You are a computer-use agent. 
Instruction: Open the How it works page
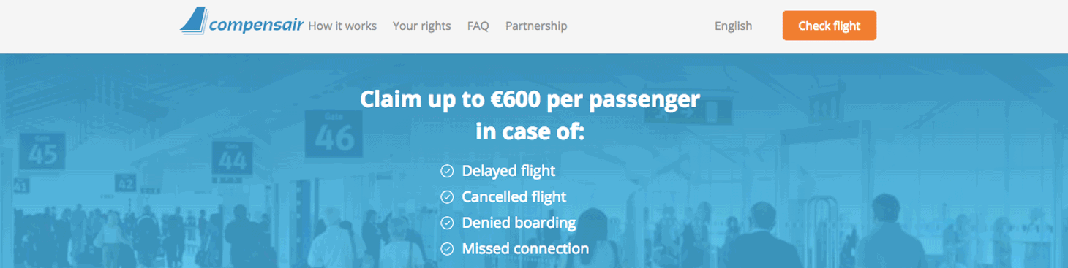(x=342, y=26)
